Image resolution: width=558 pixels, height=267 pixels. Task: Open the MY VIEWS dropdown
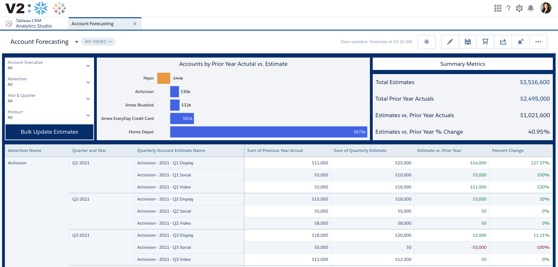click(x=98, y=42)
